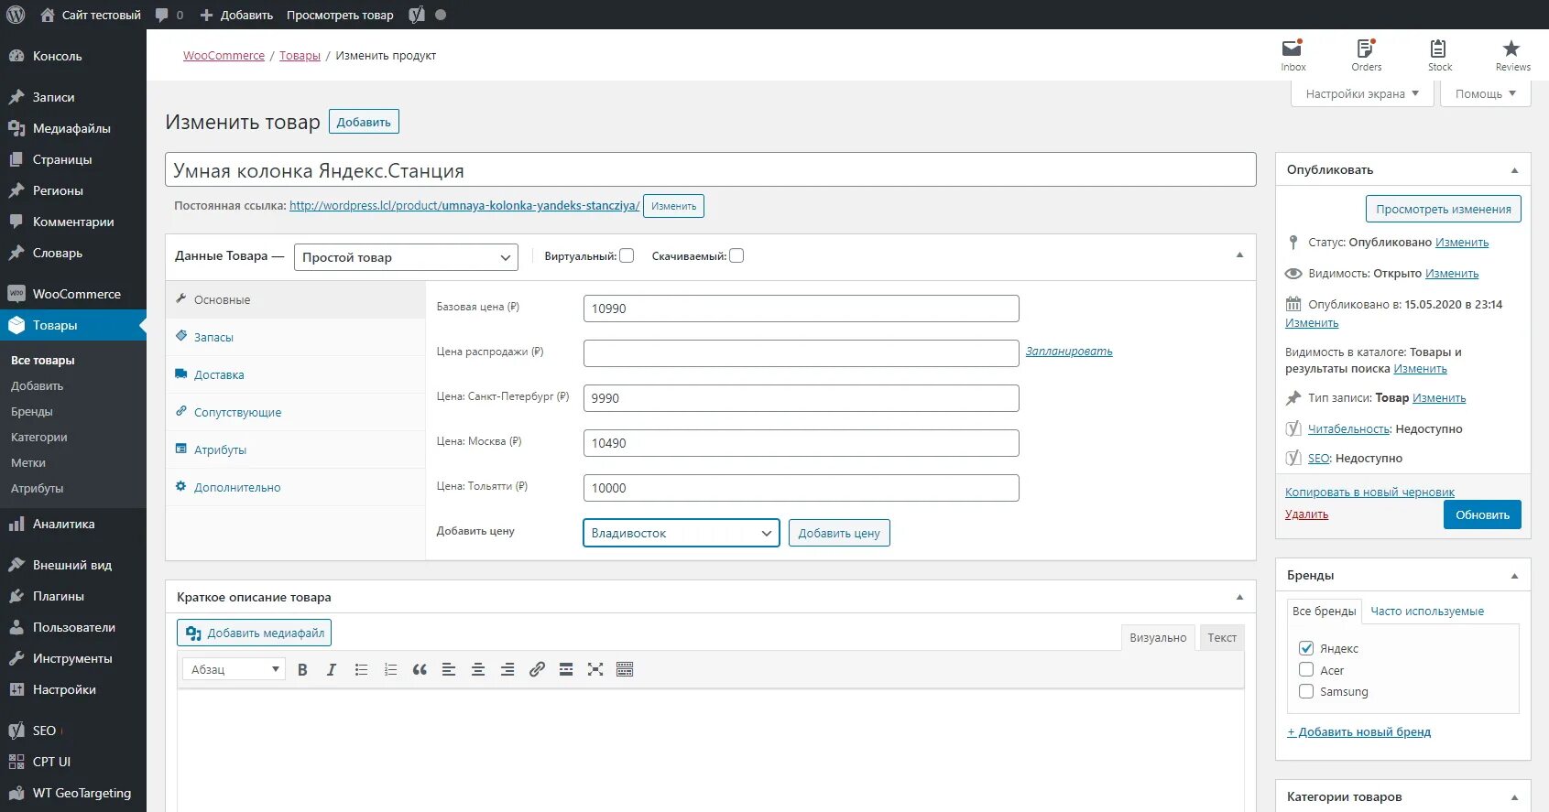Insert a bulleted list
Viewport: 1549px width, 812px height.
tap(361, 669)
